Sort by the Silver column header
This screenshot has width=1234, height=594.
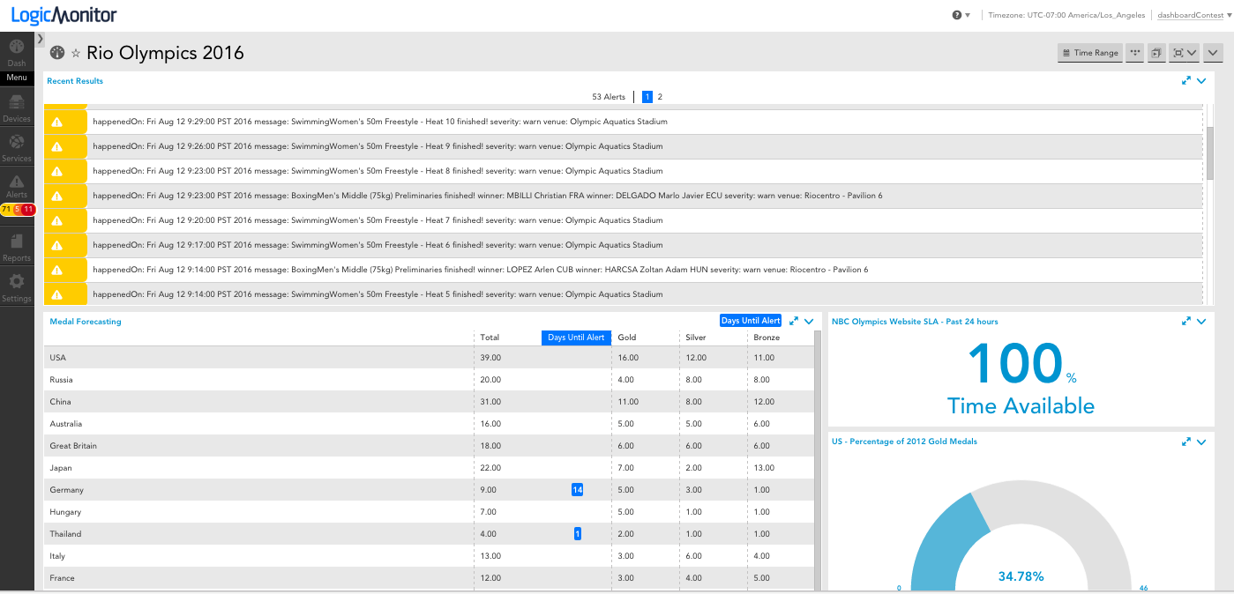(695, 338)
